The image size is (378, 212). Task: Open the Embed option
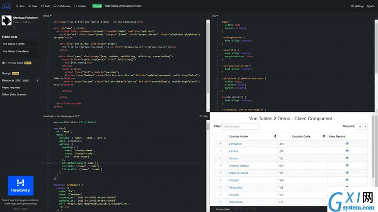(80, 6)
